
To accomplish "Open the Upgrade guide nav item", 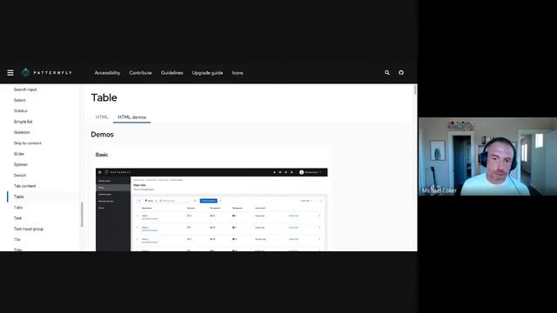I will point(207,73).
